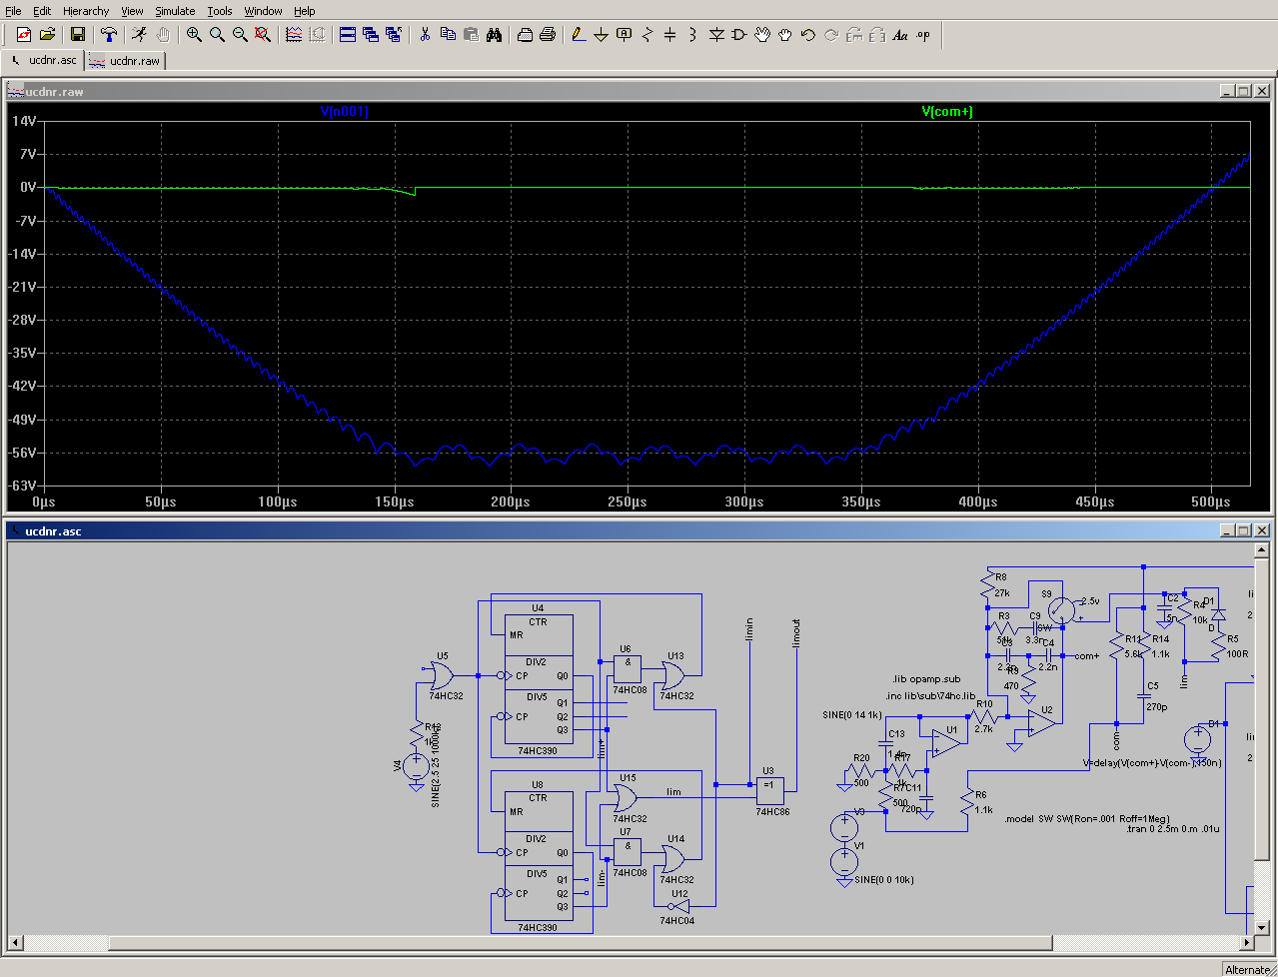Switch to the ucdnr.asc tab
Image resolution: width=1278 pixels, height=977 pixels.
coord(44,60)
